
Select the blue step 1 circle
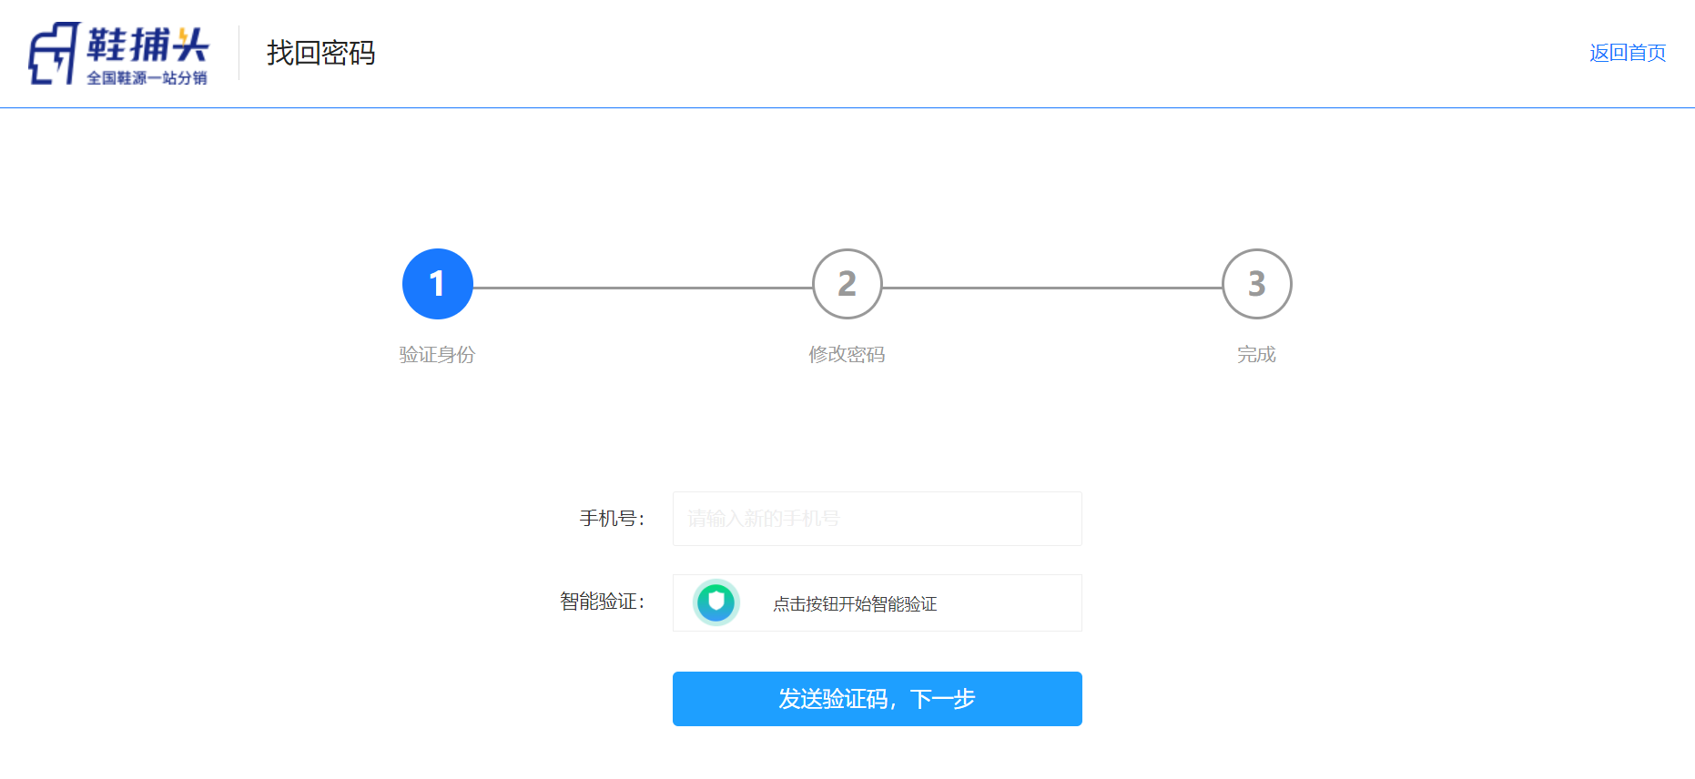pos(437,284)
